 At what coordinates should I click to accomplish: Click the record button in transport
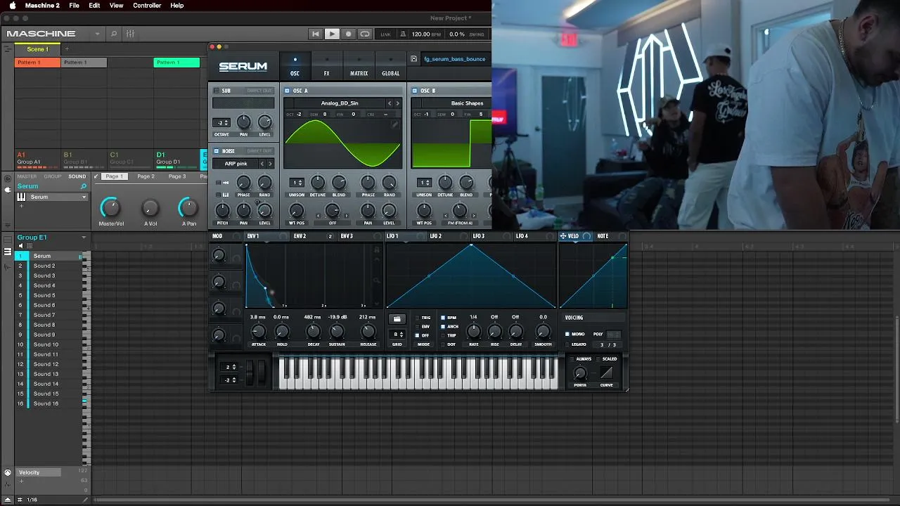(348, 34)
